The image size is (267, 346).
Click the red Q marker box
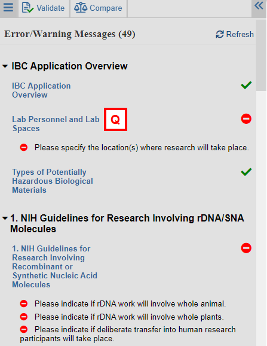115,119
